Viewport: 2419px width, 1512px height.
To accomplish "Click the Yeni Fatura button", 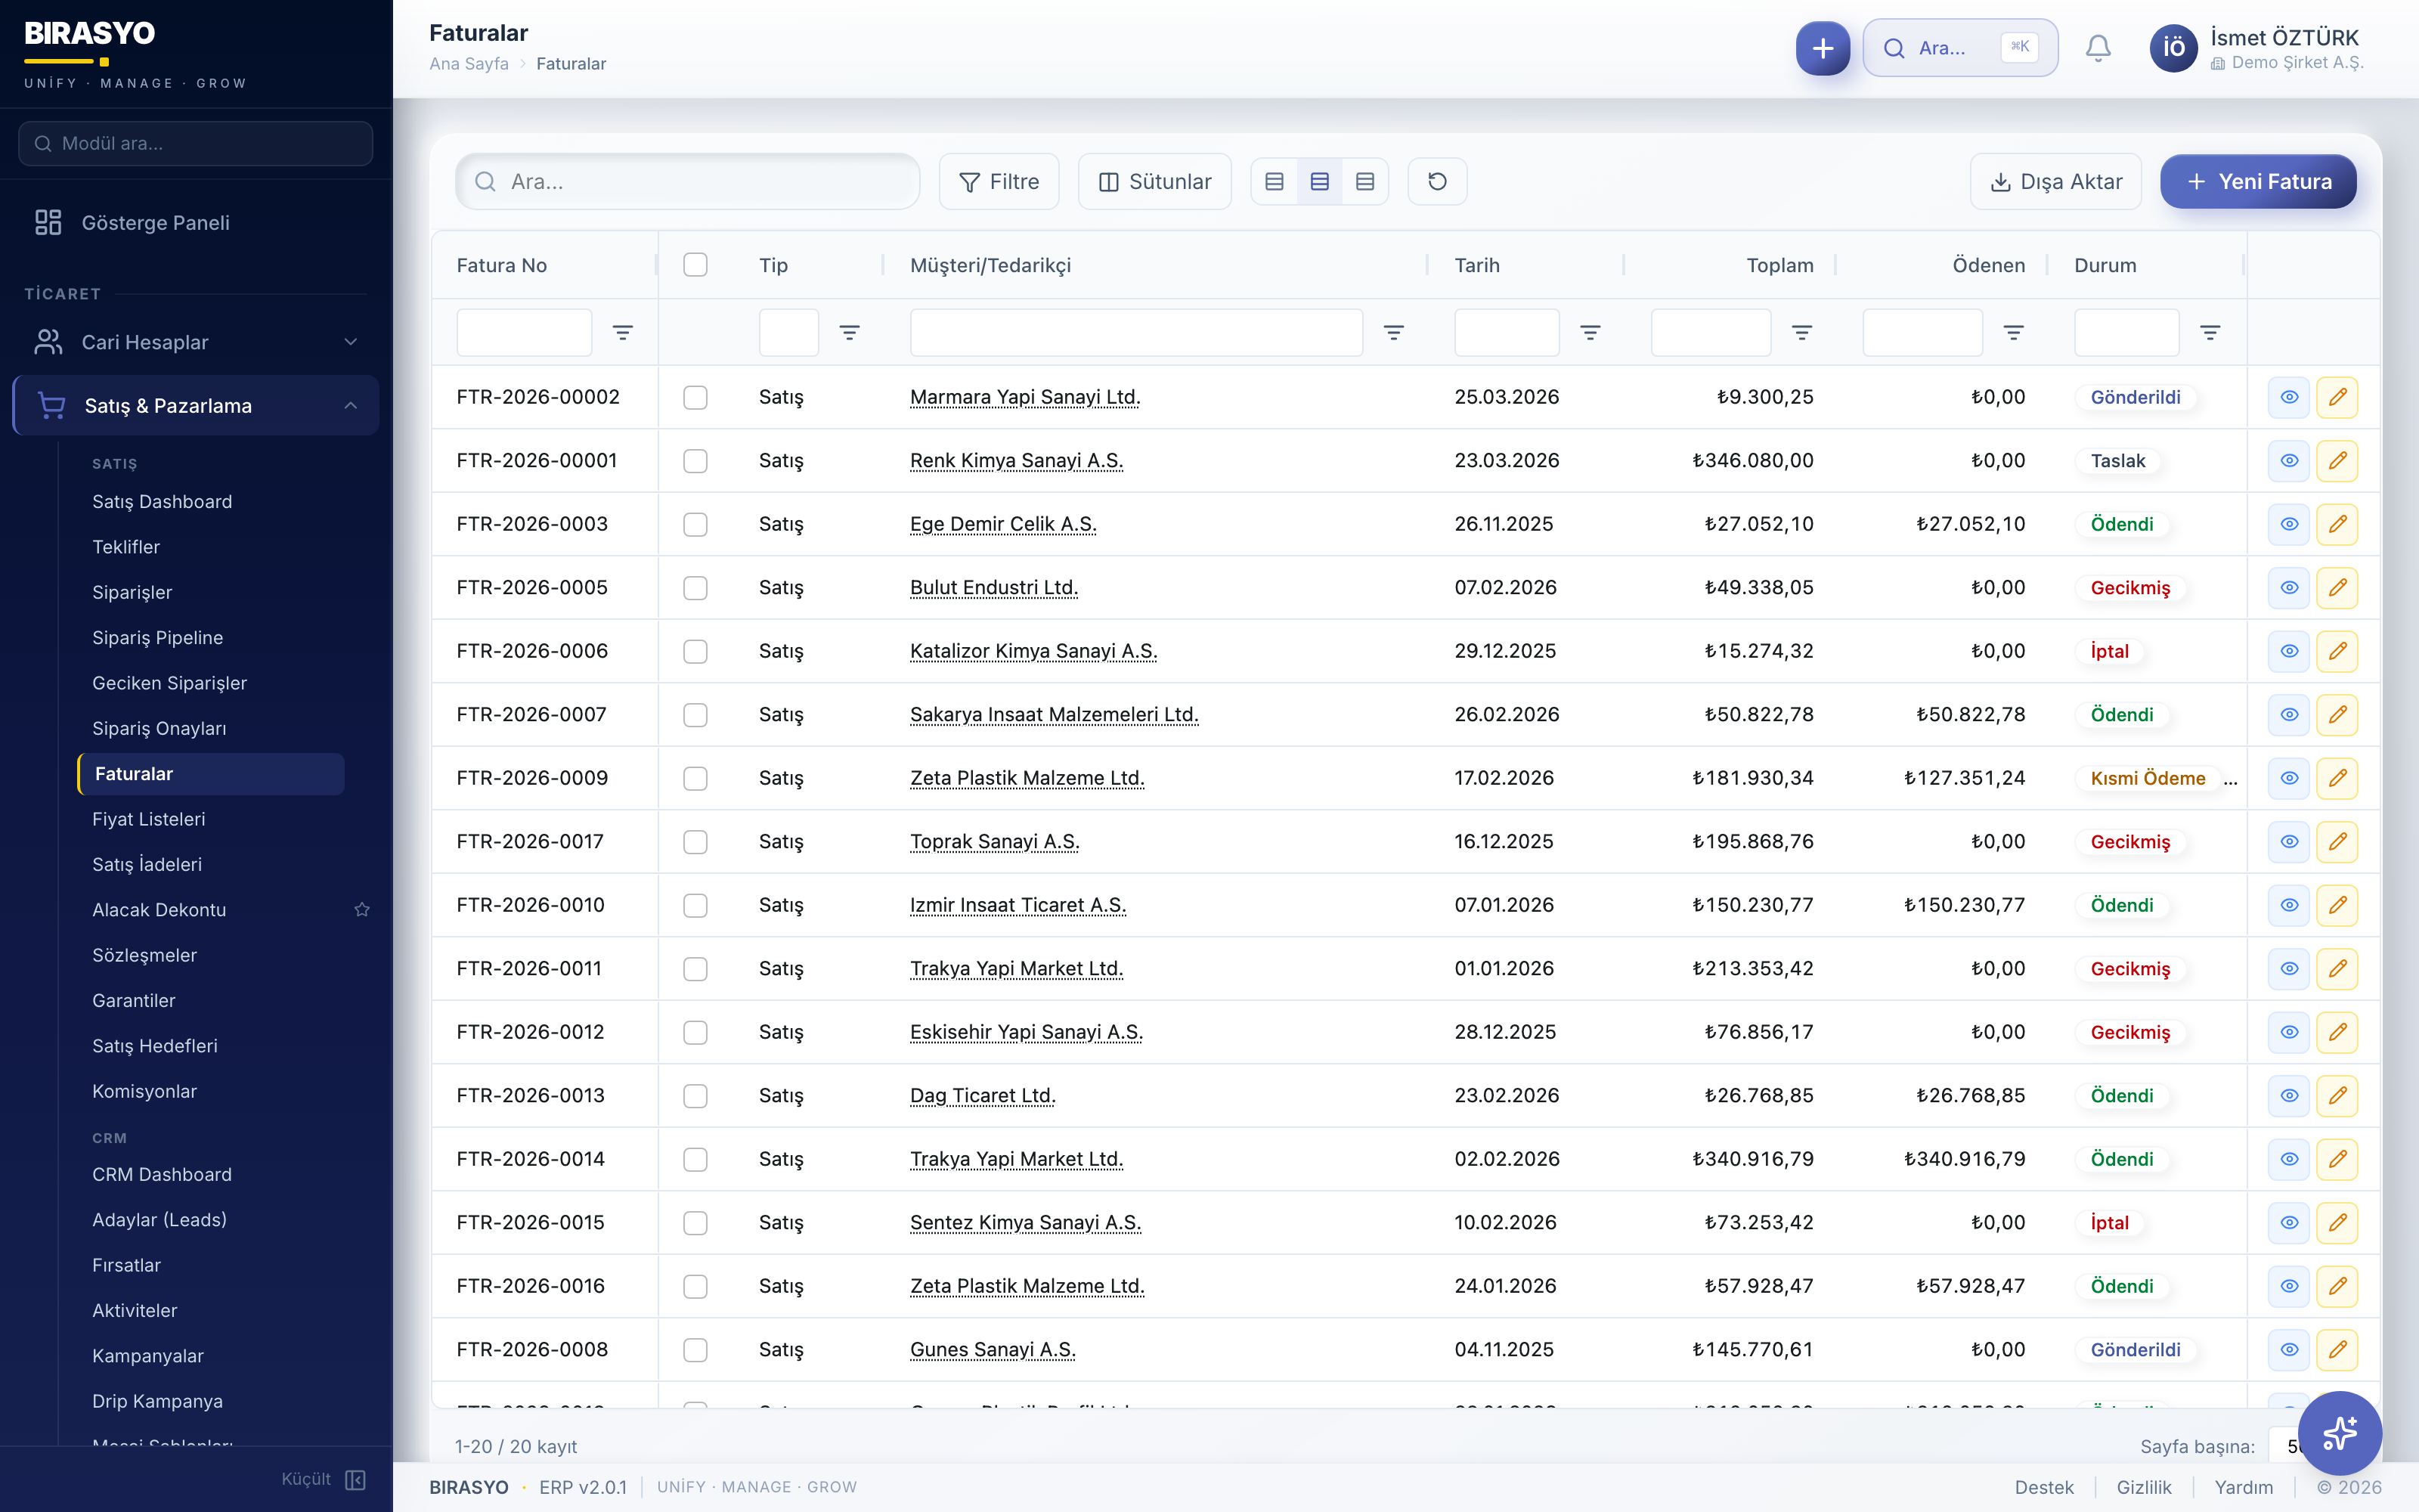I will (x=2258, y=181).
